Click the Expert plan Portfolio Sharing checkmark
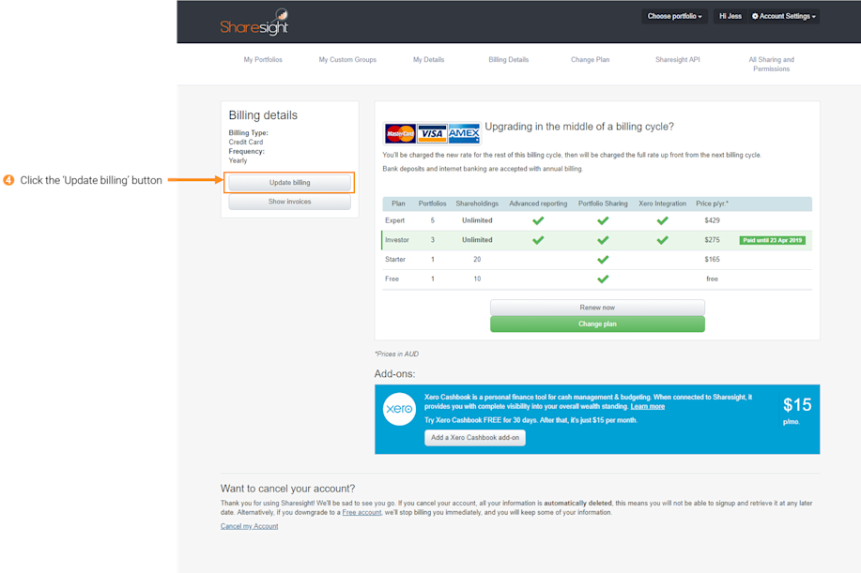Image resolution: width=861 pixels, height=573 pixels. [x=603, y=220]
